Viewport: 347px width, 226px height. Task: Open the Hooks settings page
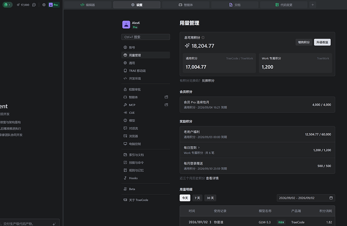point(145,178)
